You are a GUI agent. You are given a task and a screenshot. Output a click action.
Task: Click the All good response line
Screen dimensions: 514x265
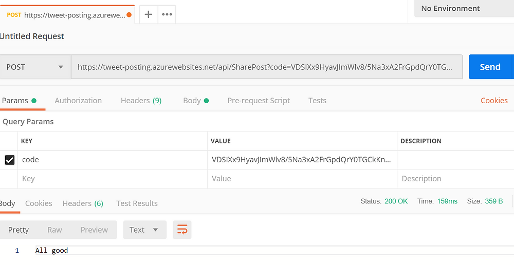click(51, 251)
